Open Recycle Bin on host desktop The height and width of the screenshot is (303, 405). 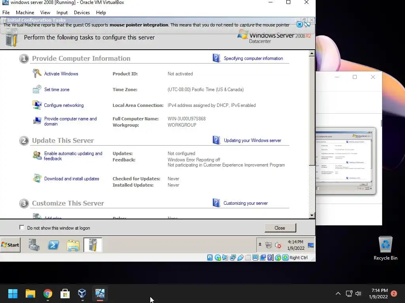pyautogui.click(x=385, y=248)
